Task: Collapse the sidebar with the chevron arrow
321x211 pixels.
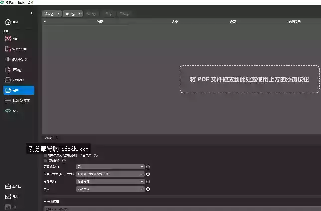Action: 32,13
